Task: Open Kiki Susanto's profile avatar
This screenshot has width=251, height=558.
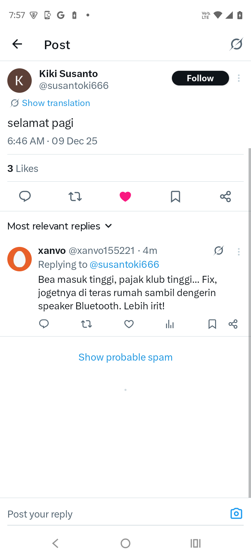Action: pos(20,81)
